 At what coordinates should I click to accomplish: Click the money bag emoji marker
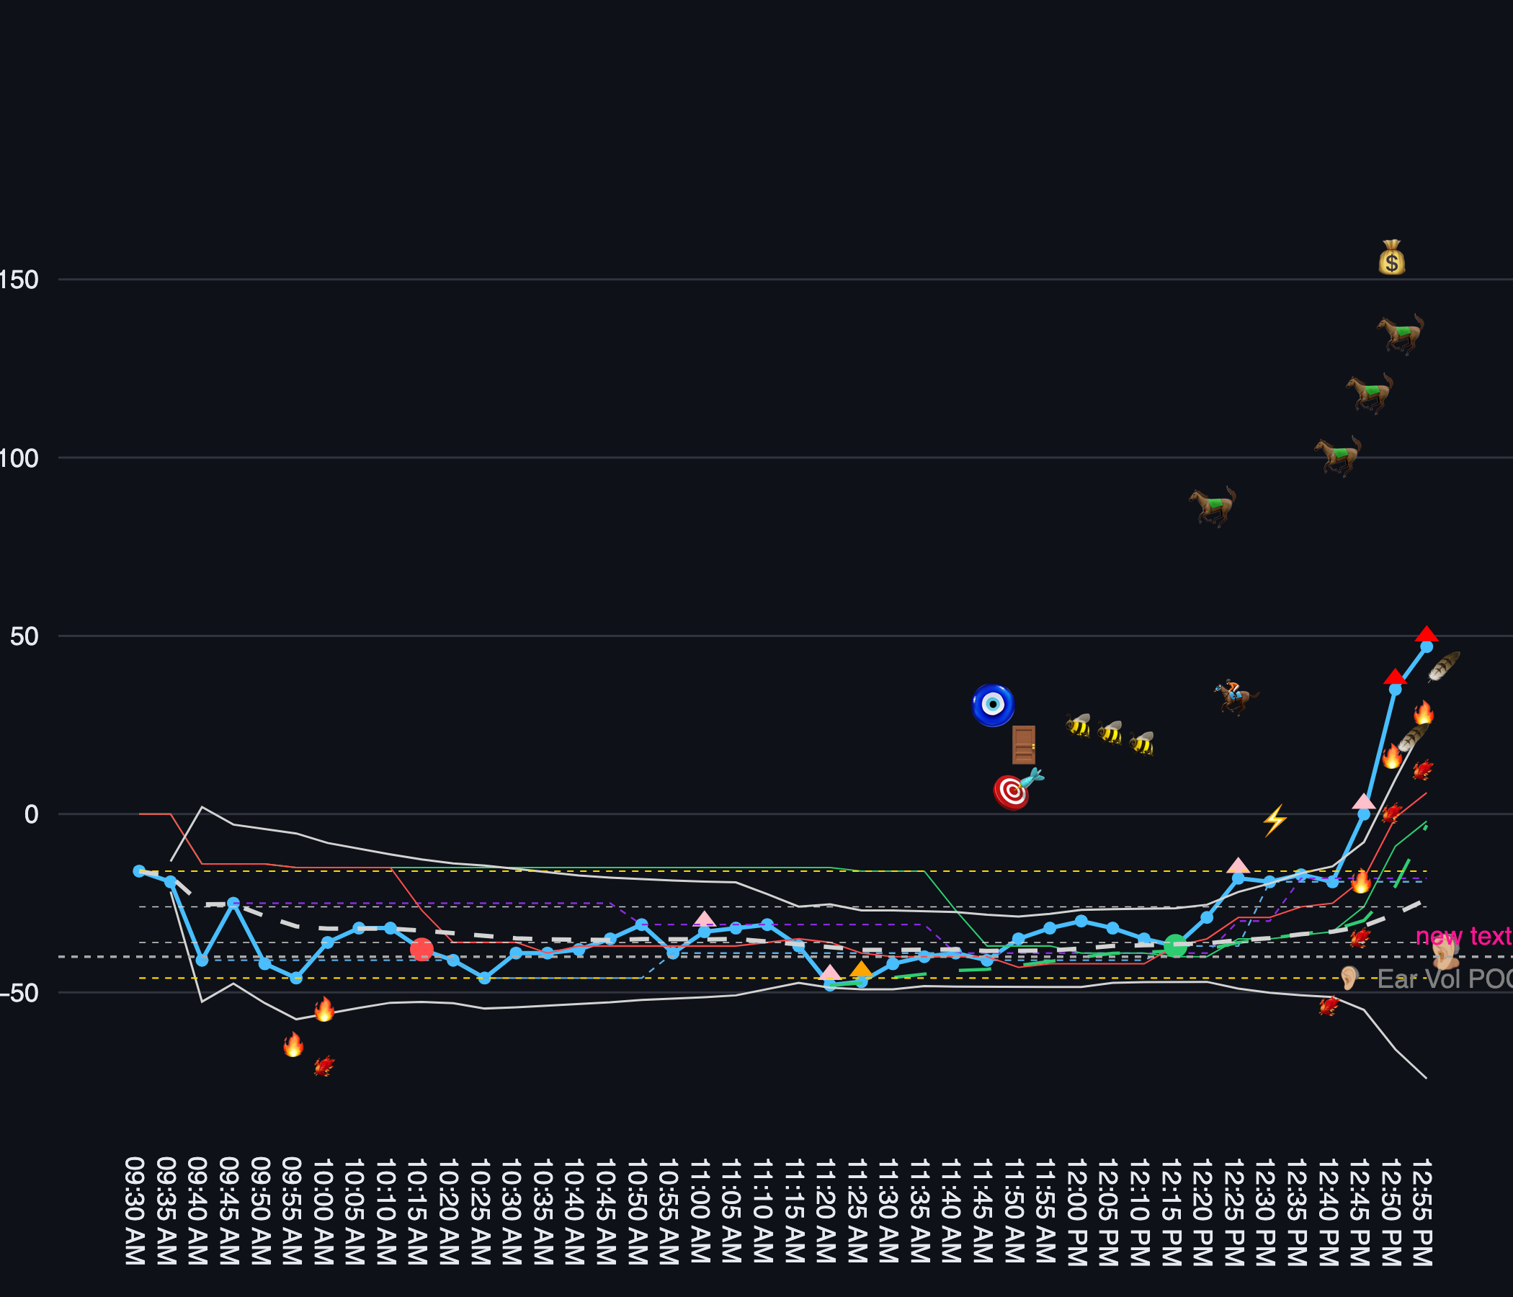coord(1392,258)
